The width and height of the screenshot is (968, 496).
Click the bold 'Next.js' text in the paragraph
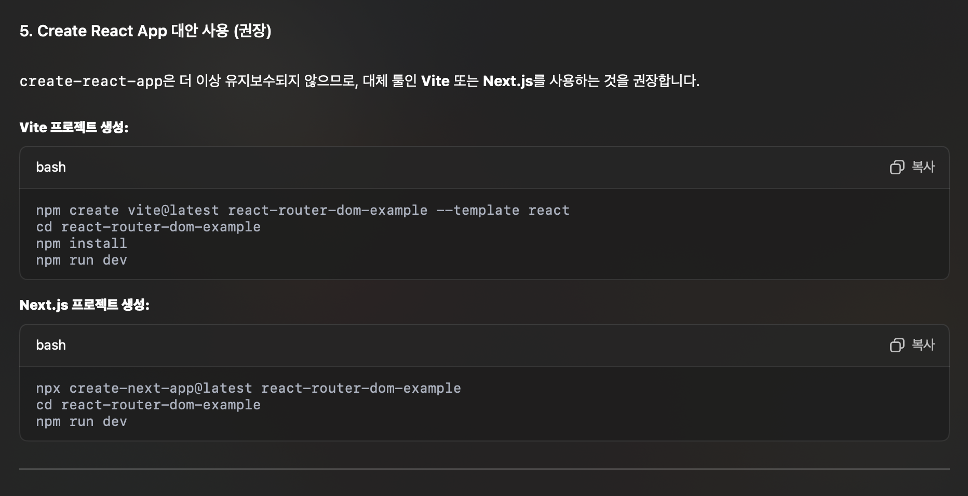pos(507,81)
